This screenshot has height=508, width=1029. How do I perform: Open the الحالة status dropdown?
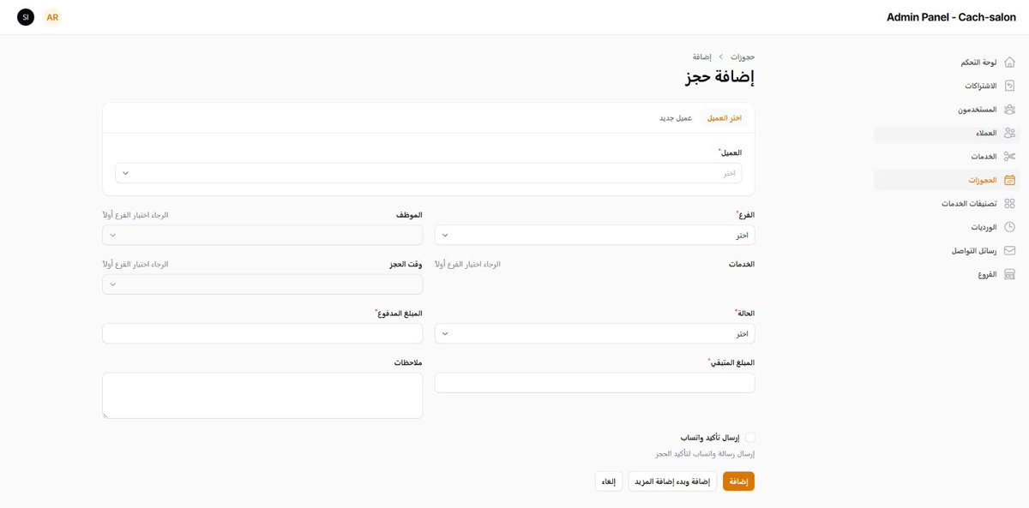coord(595,333)
